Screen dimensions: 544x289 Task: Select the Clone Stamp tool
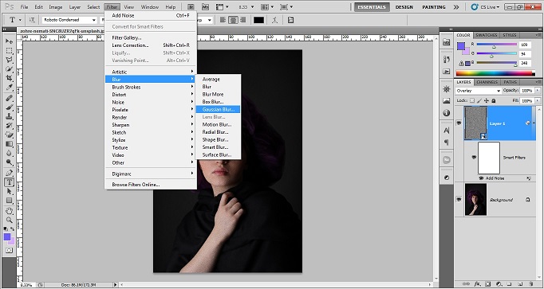[x=9, y=117]
